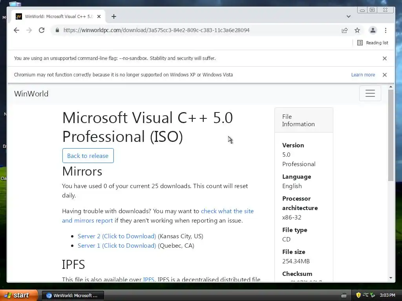Click the 3:03 PM taskbar clock
Image resolution: width=402 pixels, height=301 pixels.
point(387,295)
